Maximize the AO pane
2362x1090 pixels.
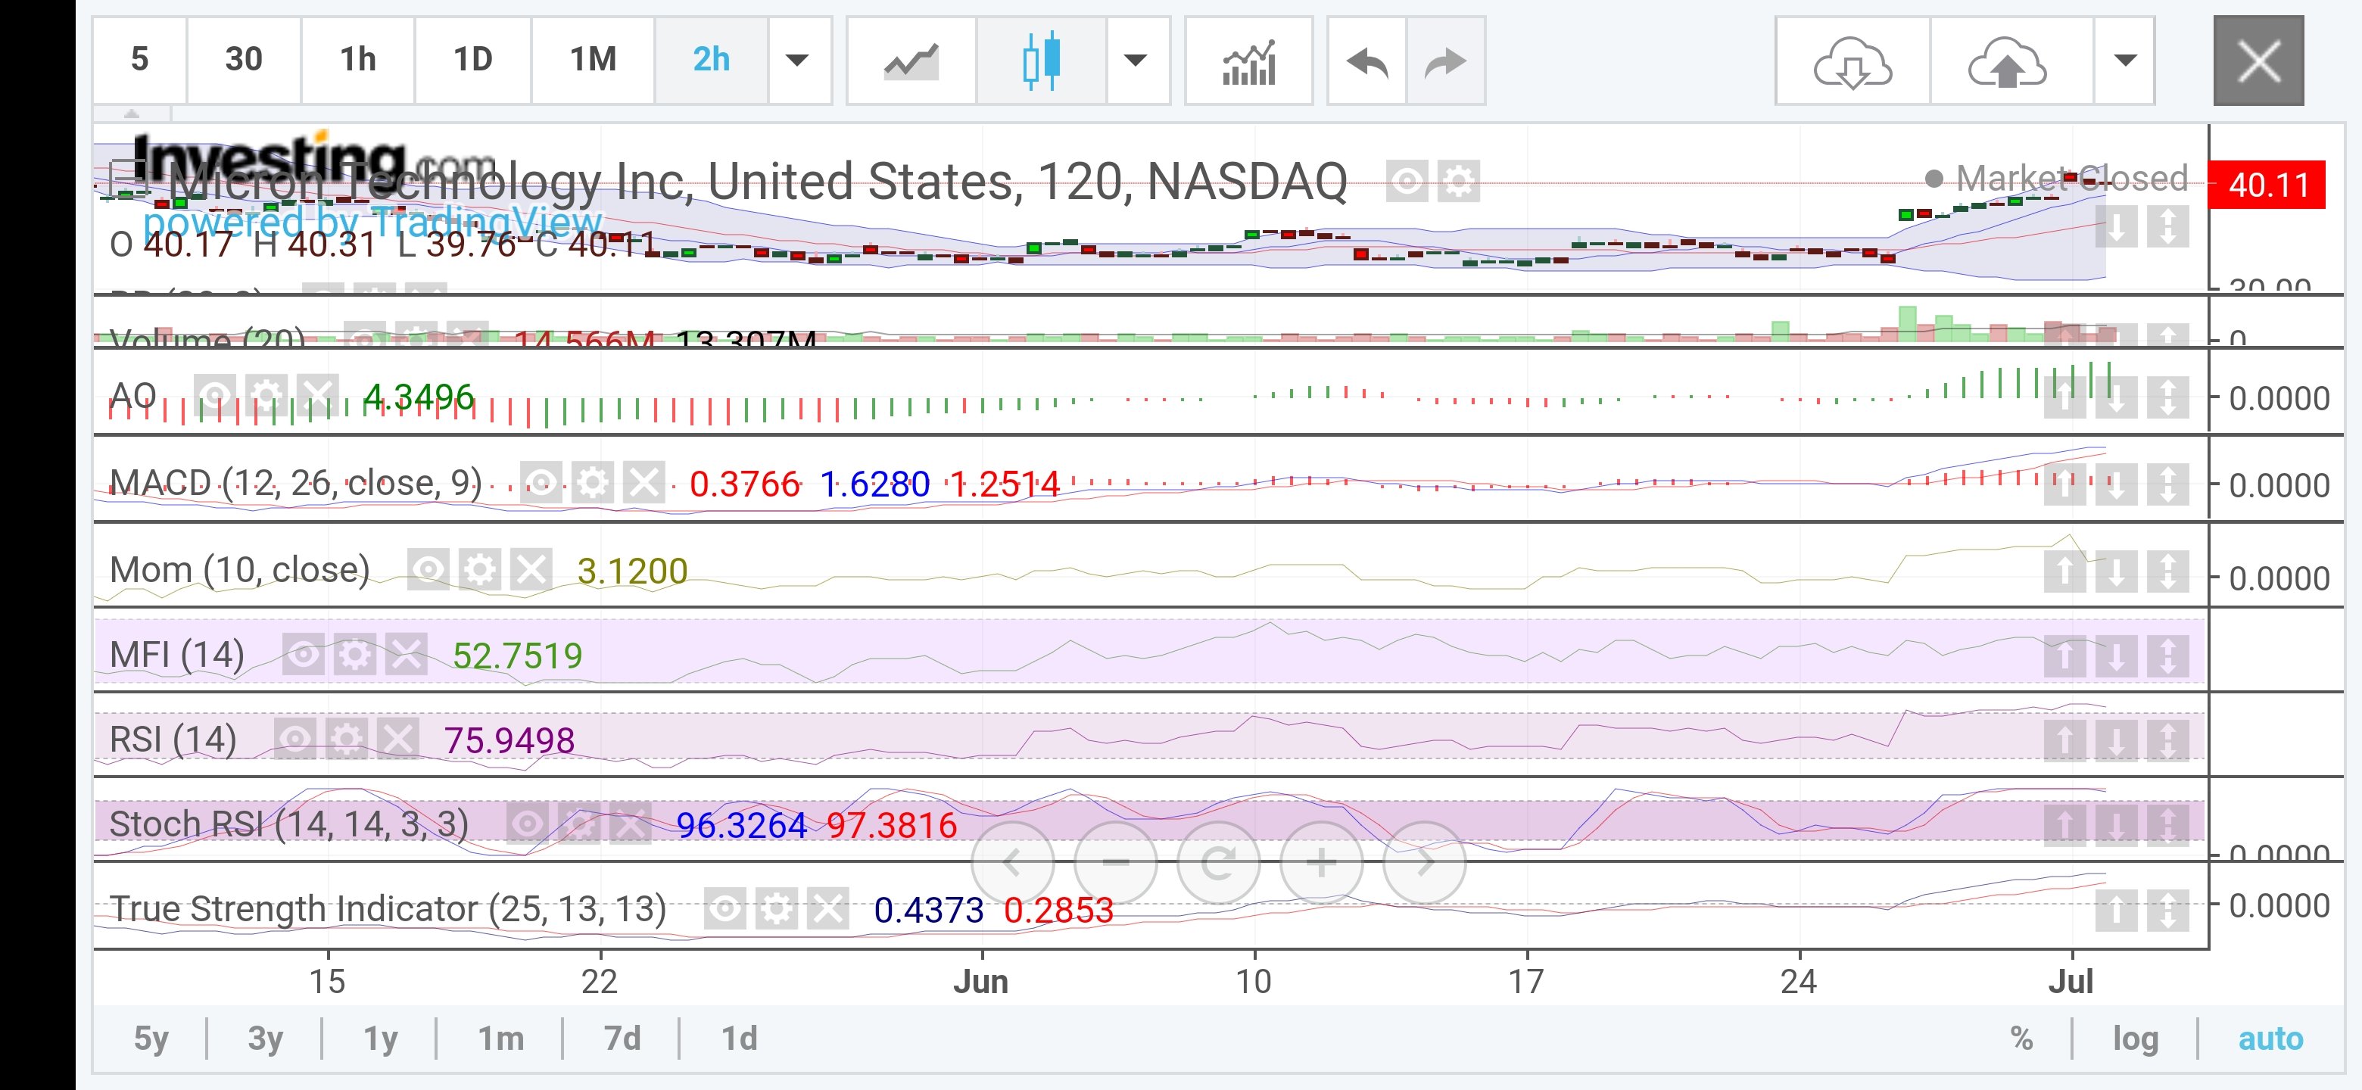tap(2167, 398)
